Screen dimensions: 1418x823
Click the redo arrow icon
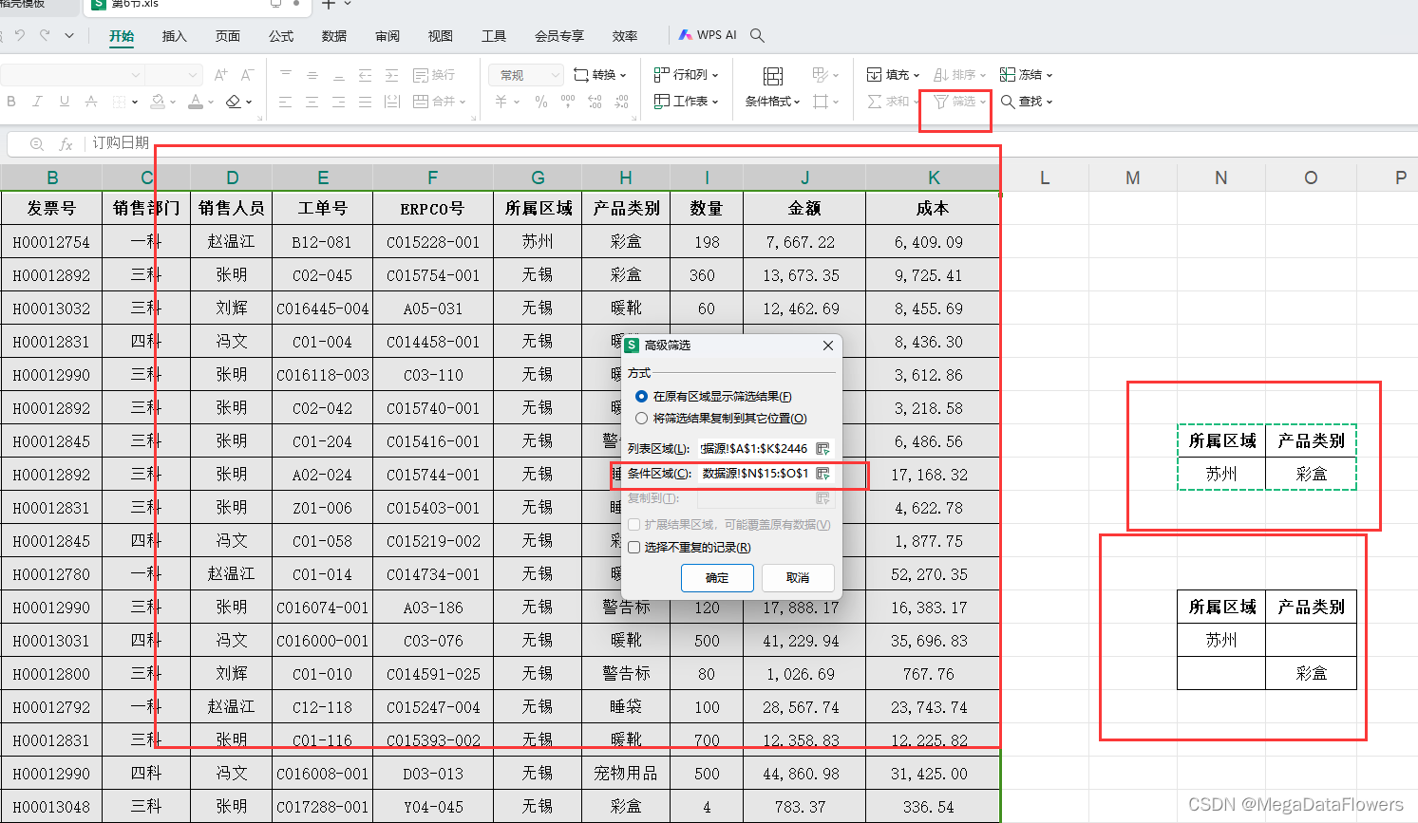click(x=45, y=35)
